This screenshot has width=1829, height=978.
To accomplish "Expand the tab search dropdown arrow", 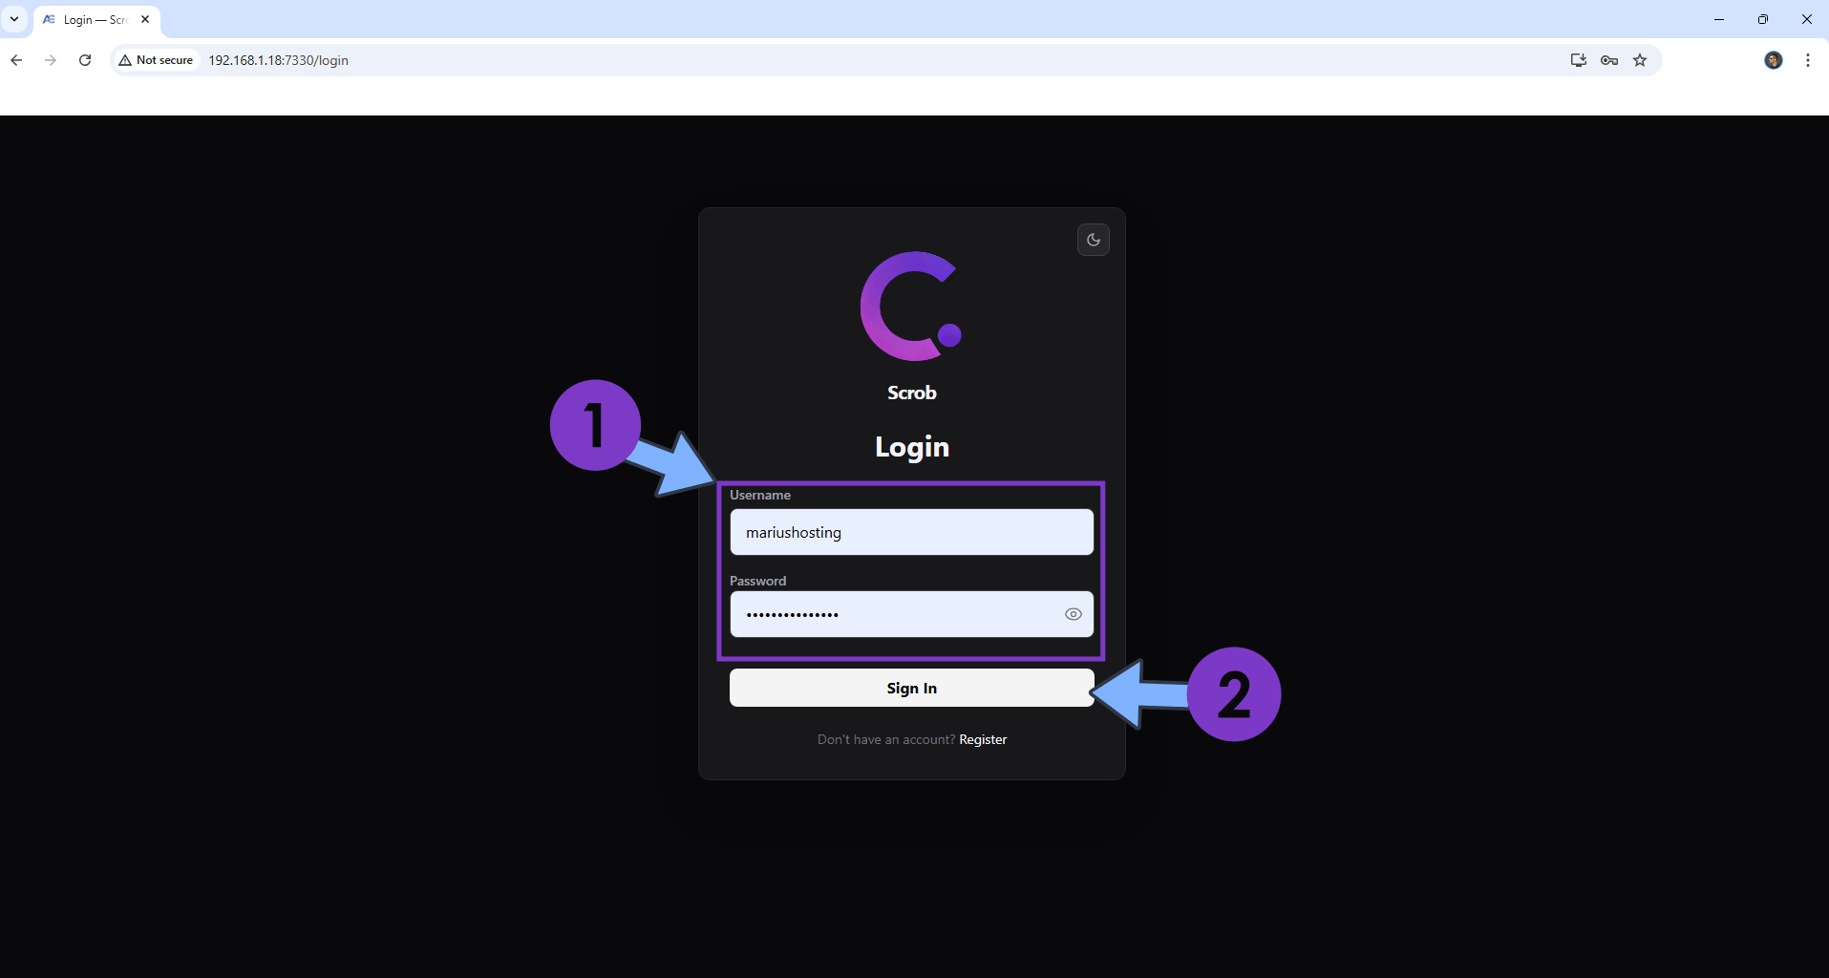I will click(x=14, y=19).
